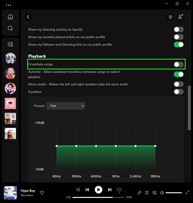Click the 15KHz equalizer handle
The width and height of the screenshot is (193, 203).
pos(155,146)
